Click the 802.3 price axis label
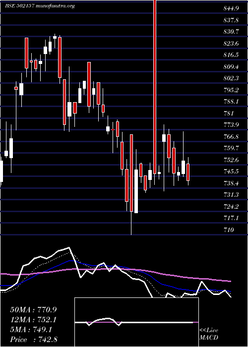 coord(231,78)
